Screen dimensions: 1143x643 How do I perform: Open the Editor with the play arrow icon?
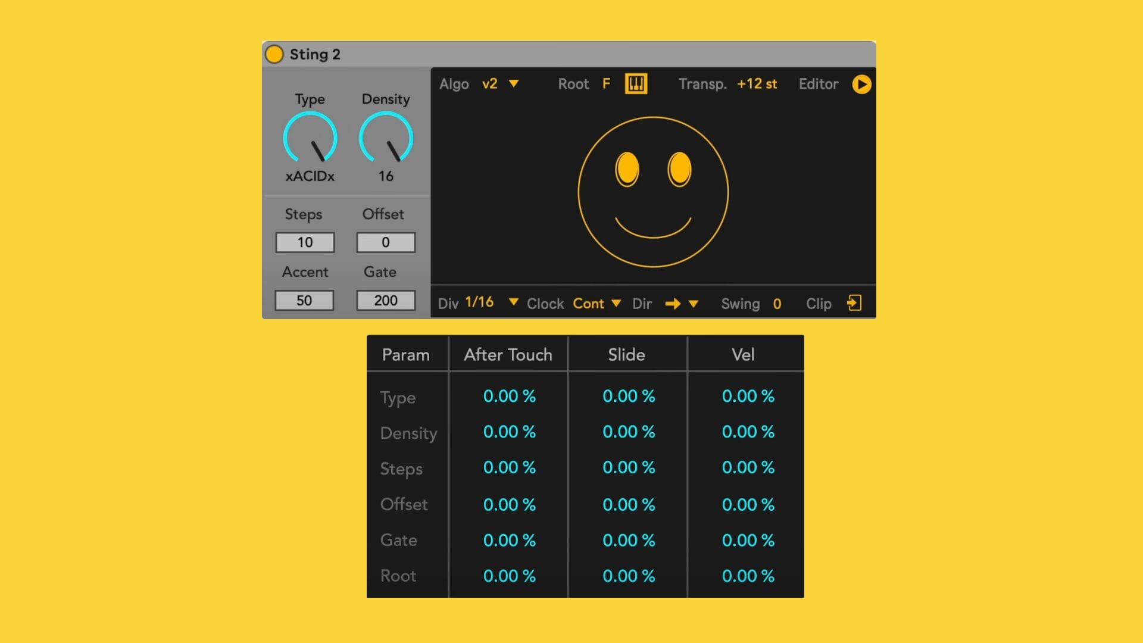[861, 85]
